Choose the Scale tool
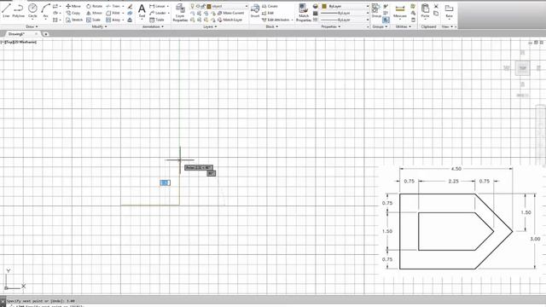The image size is (546, 307). [x=93, y=20]
